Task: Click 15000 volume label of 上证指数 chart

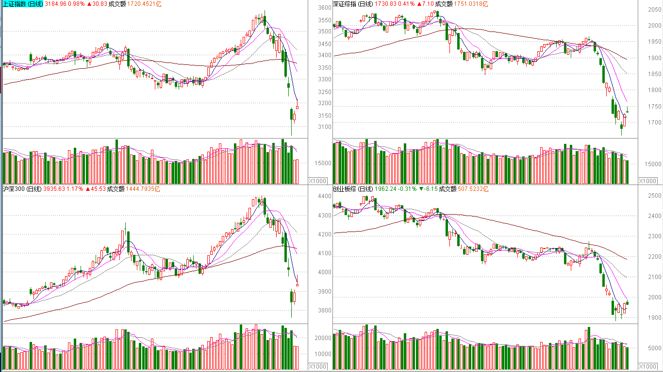Action: pyautogui.click(x=323, y=164)
